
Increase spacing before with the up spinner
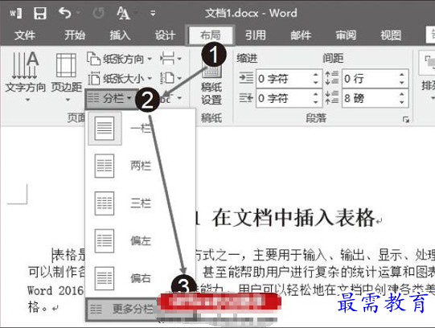[402, 75]
